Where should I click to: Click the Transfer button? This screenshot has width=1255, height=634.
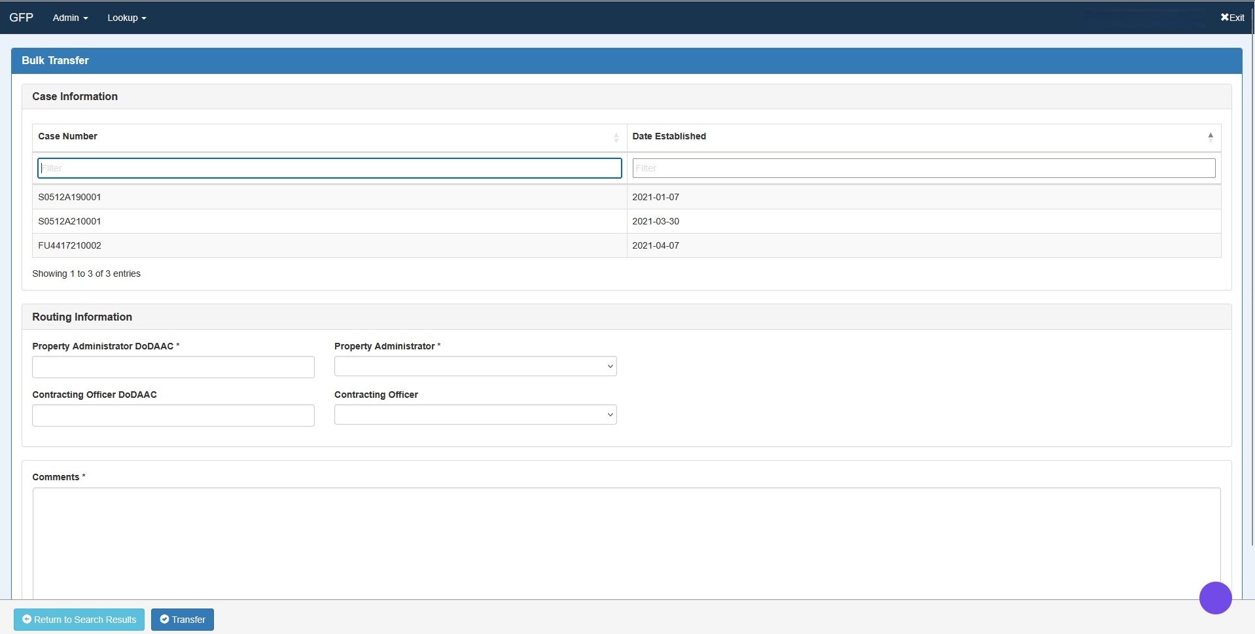click(182, 619)
